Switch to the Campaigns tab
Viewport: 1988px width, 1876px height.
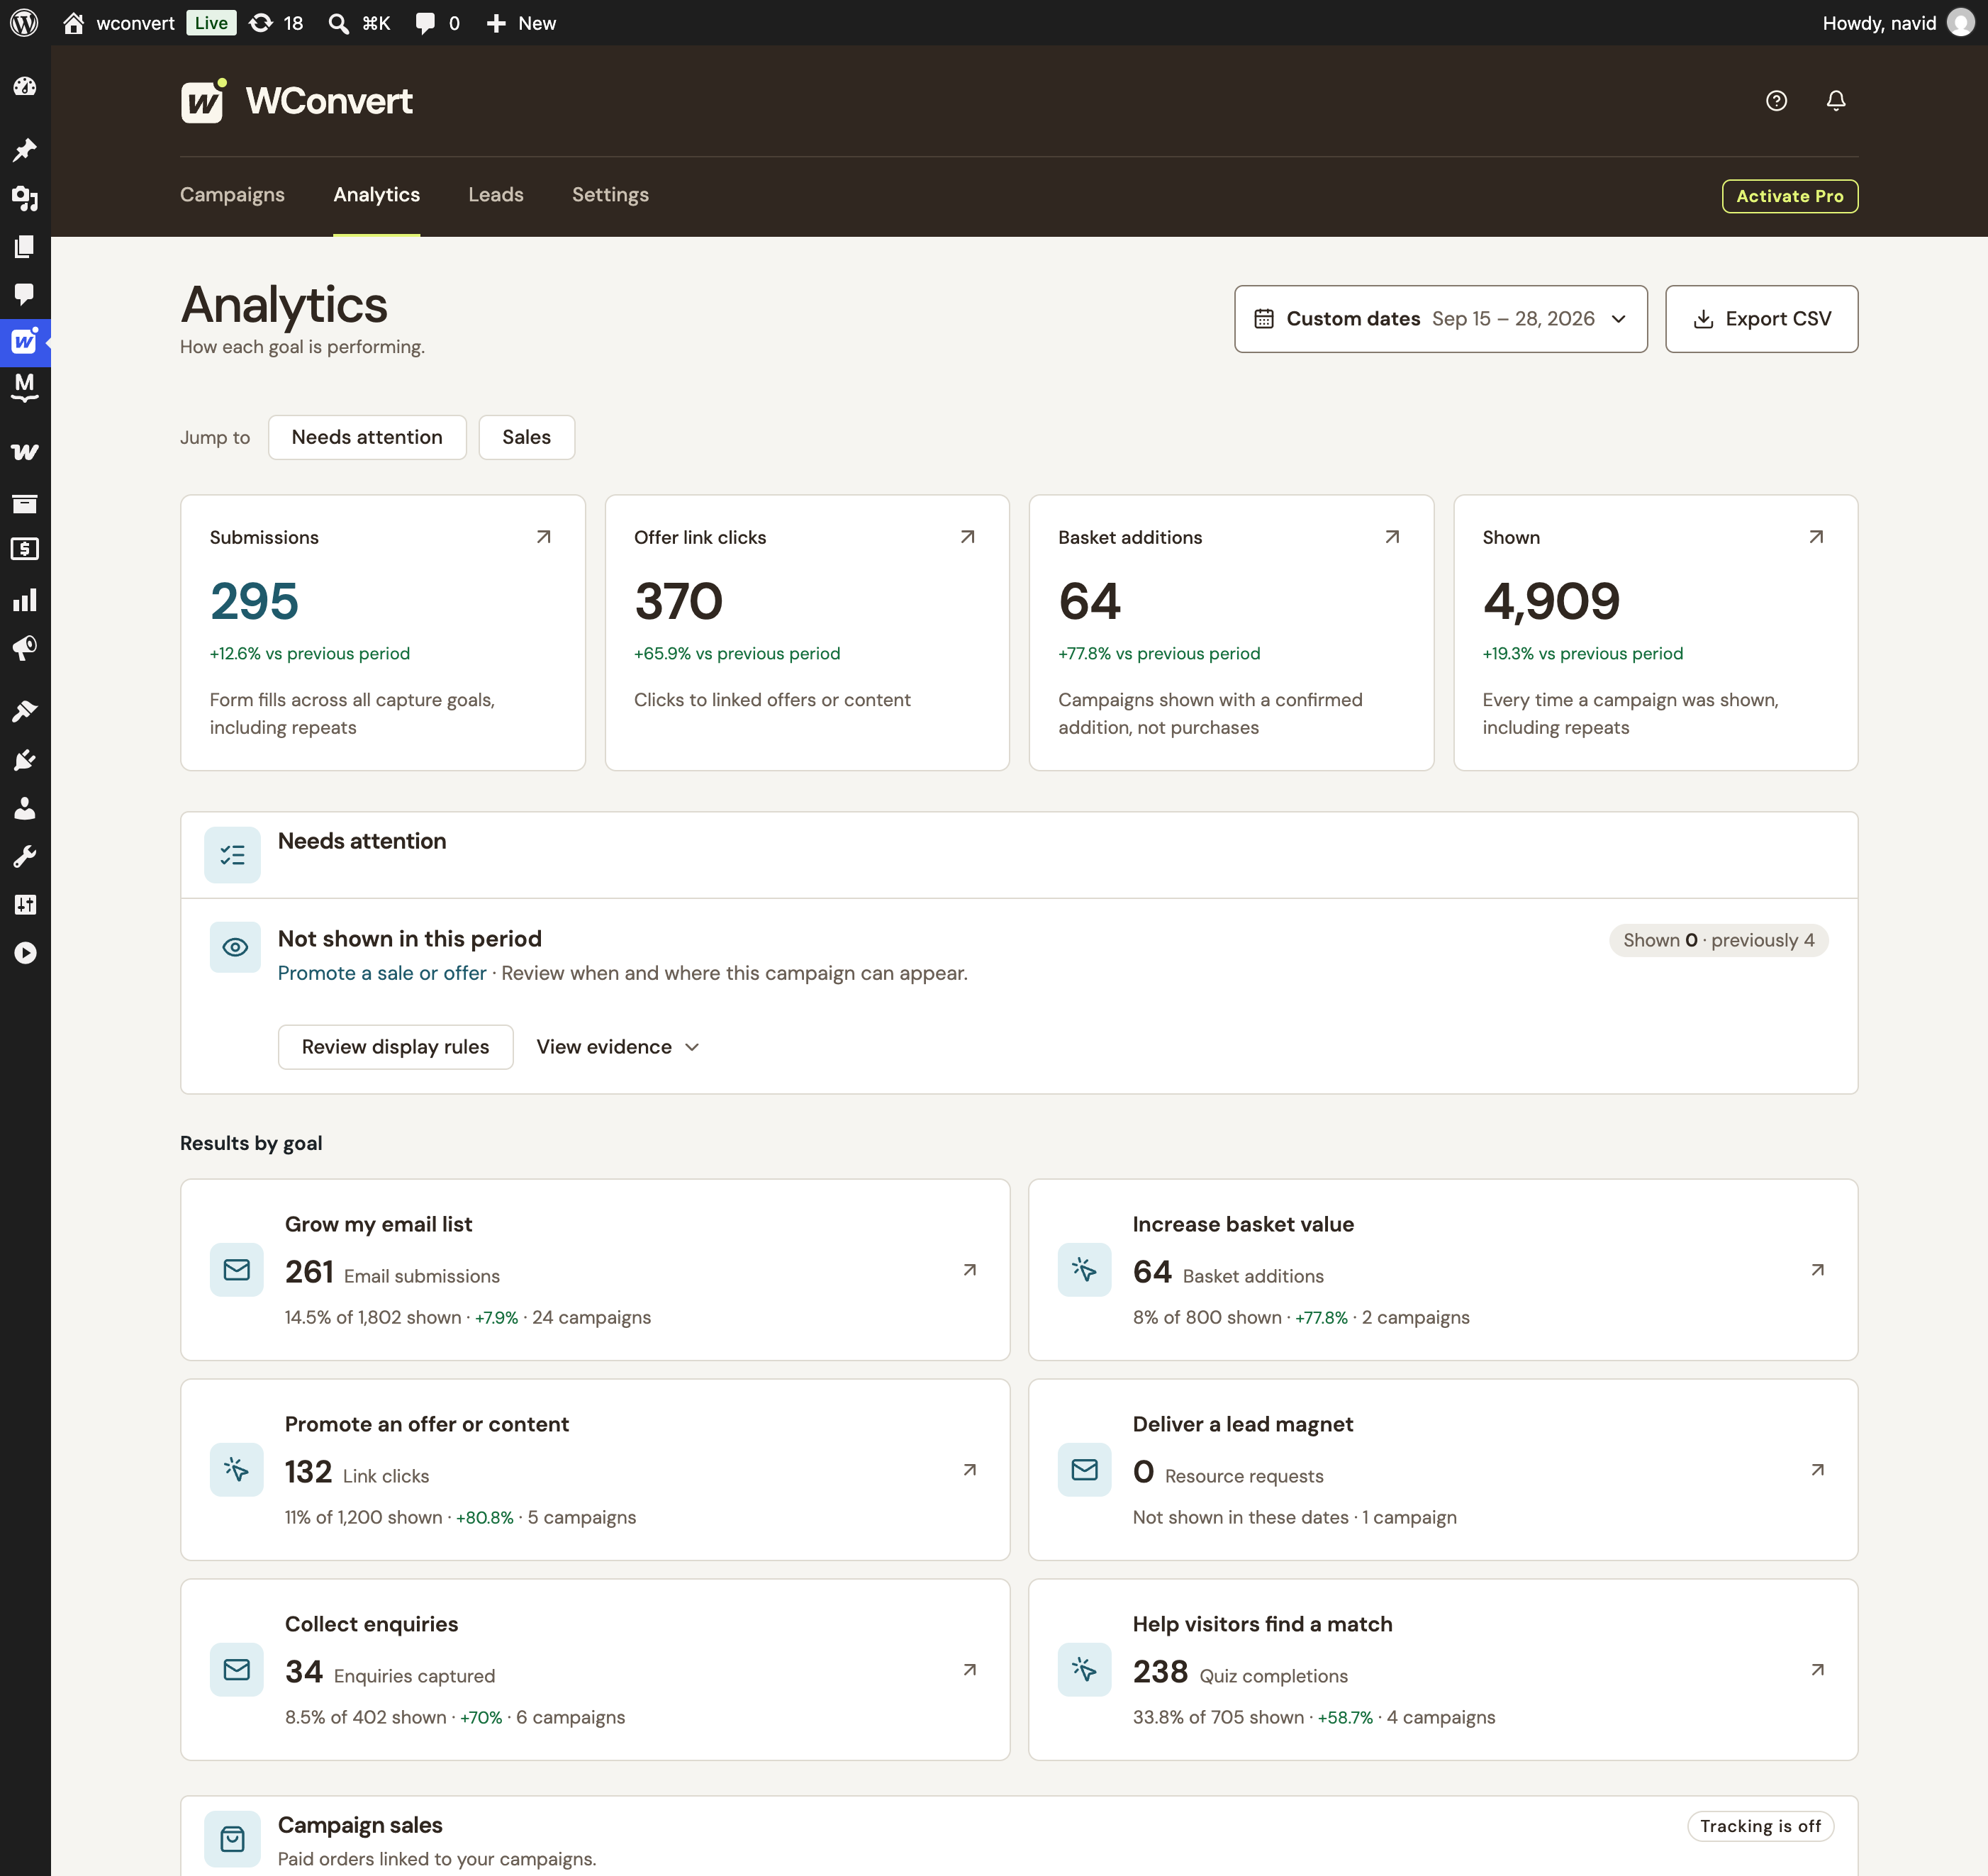pyautogui.click(x=232, y=195)
